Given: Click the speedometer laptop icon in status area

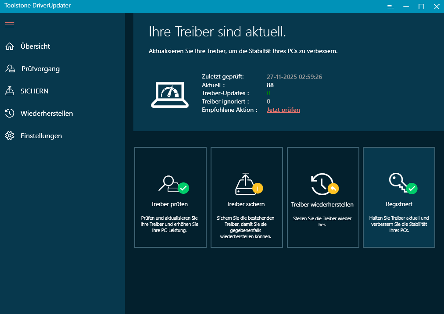Looking at the screenshot, I should tap(170, 93).
